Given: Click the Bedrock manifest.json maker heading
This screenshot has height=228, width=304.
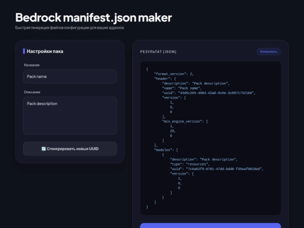Looking at the screenshot, I should pos(93,17).
